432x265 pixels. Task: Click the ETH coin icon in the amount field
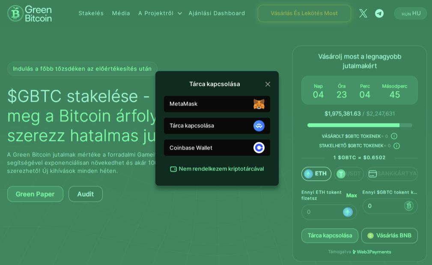click(x=348, y=212)
